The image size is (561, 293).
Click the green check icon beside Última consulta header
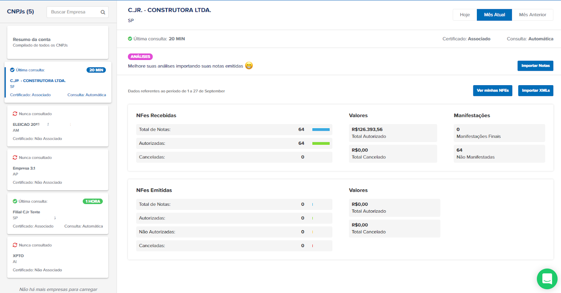click(130, 39)
